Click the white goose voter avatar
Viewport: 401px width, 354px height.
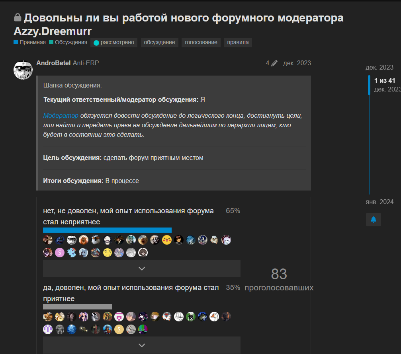(x=214, y=316)
